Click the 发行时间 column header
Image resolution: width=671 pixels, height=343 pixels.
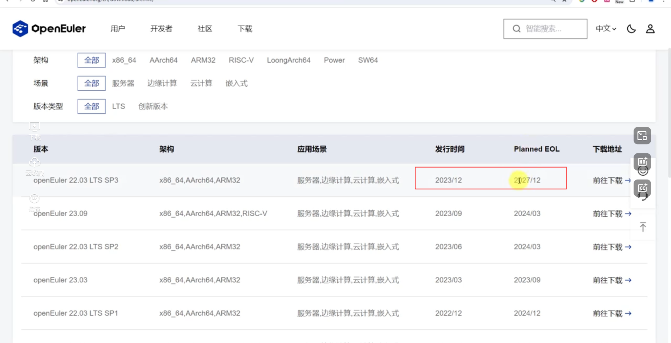click(450, 149)
